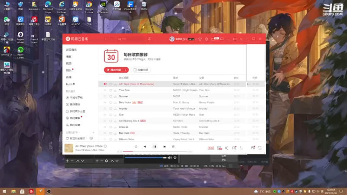
Task: Like the song Your Skin
Action: point(111,90)
